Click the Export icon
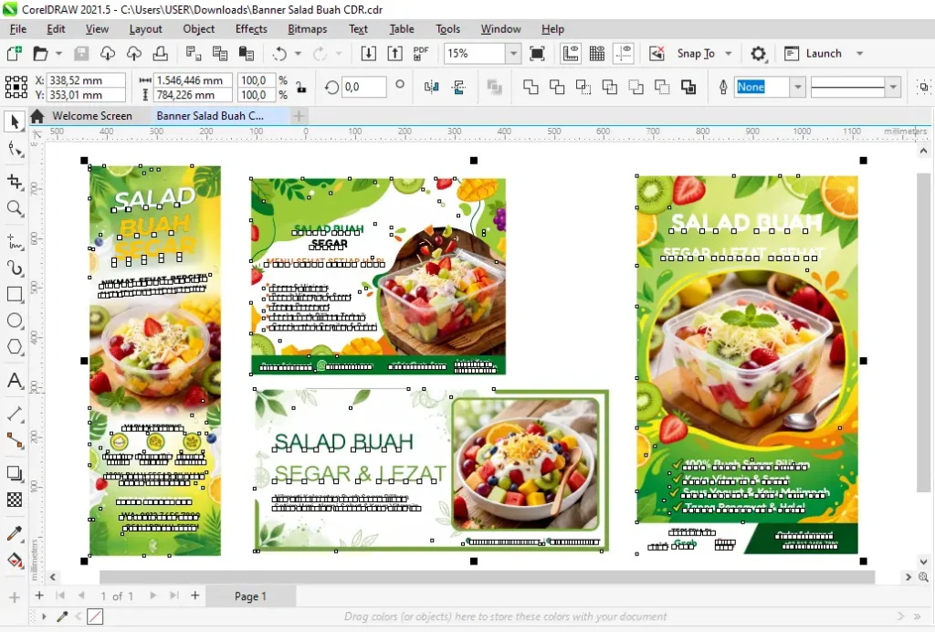Viewport: 935px width, 632px height. pos(394,54)
